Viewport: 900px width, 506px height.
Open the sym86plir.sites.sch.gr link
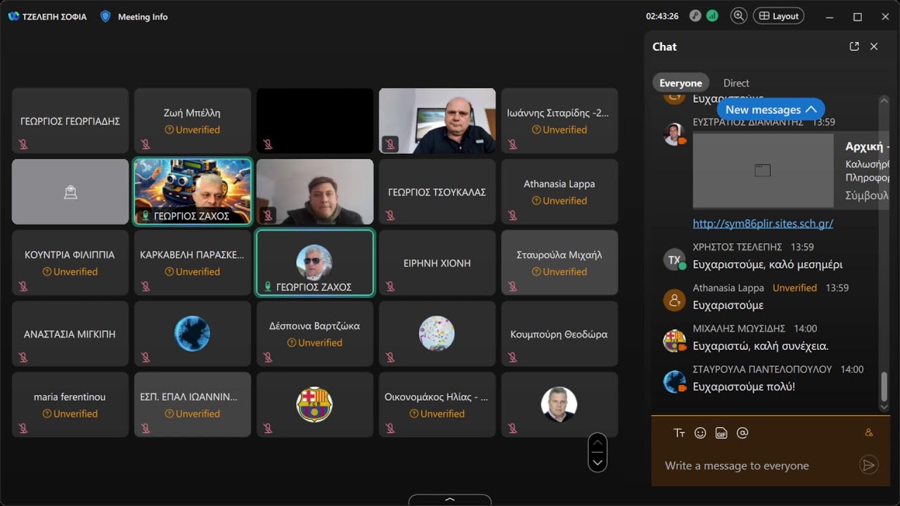(763, 223)
